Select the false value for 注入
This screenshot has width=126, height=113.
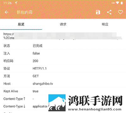36,53
